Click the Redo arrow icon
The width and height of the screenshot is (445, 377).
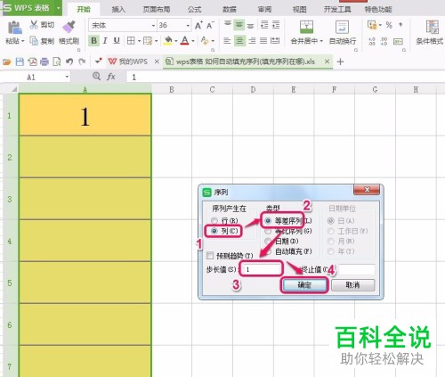click(x=82, y=61)
